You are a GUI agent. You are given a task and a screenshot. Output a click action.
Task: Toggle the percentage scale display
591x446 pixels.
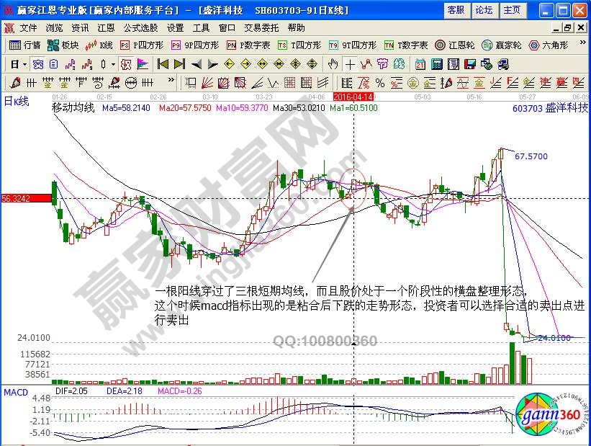[x=380, y=81]
